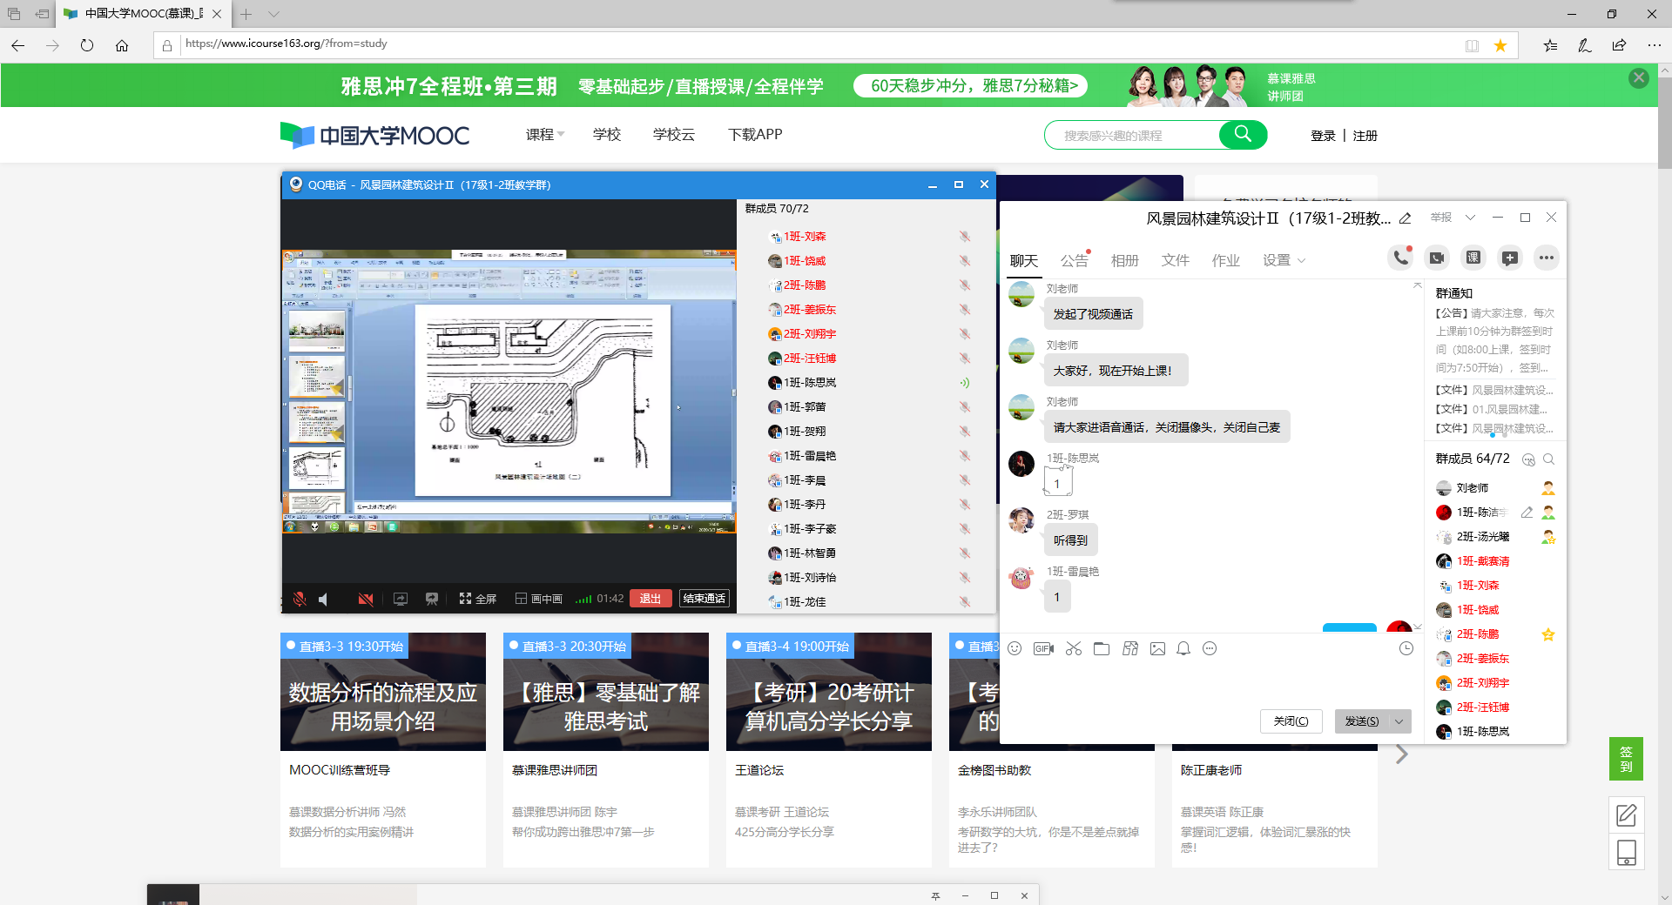The width and height of the screenshot is (1672, 905).
Task: Click the course search input field
Action: [x=1132, y=136]
